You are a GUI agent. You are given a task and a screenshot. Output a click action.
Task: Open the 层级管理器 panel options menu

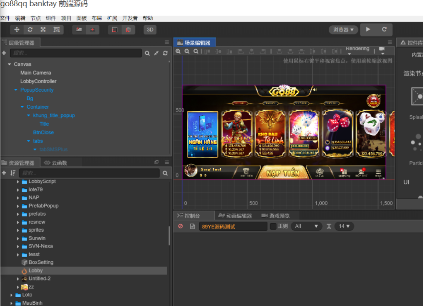coord(167,42)
